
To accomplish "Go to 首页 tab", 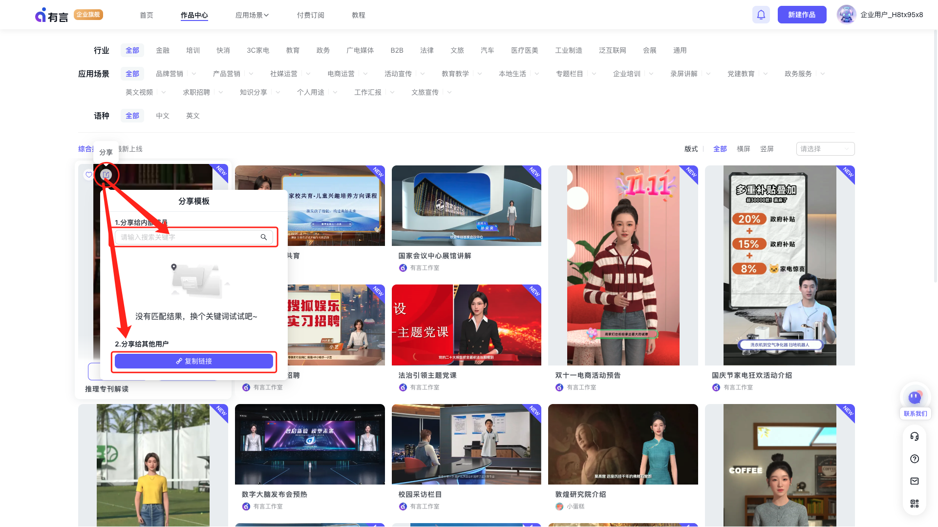I will [147, 15].
